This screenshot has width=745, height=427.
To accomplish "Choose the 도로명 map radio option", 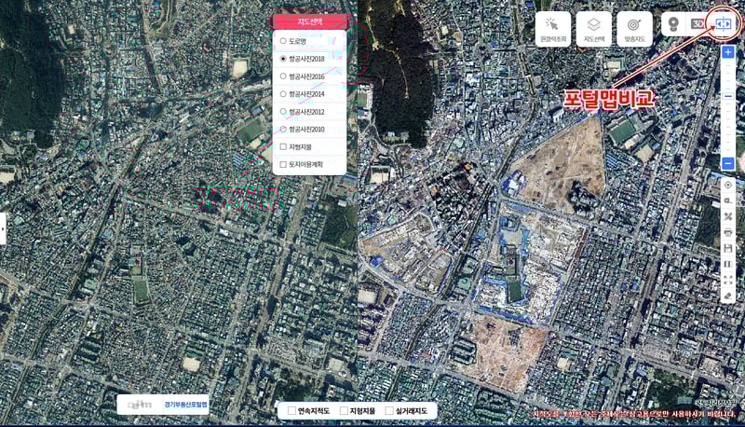I will 283,41.
